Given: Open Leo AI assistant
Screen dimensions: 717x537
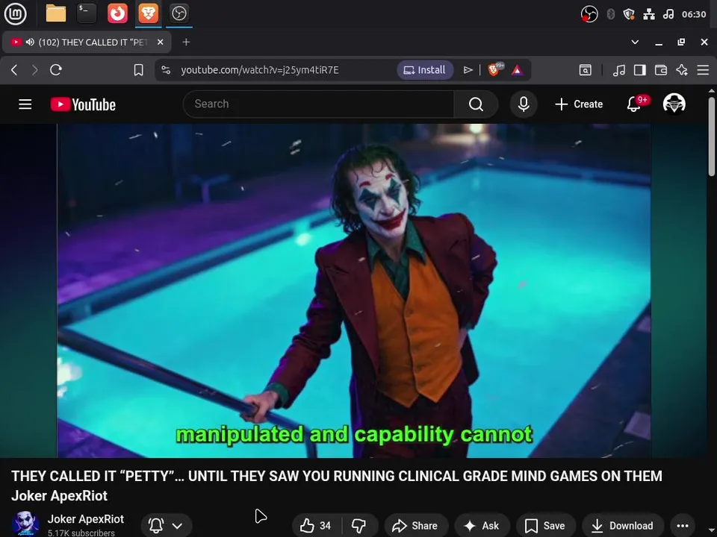Looking at the screenshot, I should (682, 70).
